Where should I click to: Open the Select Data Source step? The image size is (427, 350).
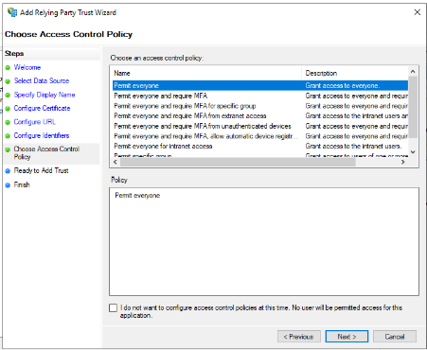42,80
